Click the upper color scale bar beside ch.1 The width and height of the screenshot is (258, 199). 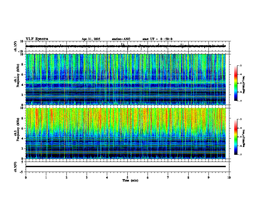click(x=236, y=83)
